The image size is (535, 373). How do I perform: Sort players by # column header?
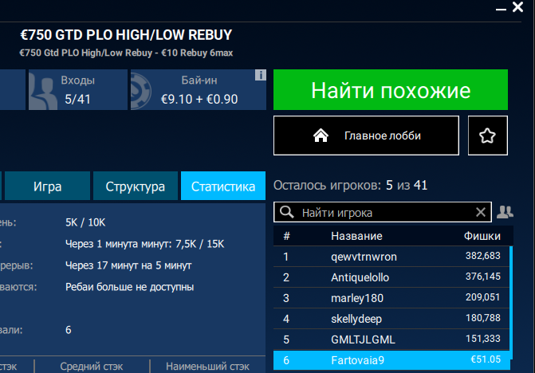pyautogui.click(x=286, y=236)
